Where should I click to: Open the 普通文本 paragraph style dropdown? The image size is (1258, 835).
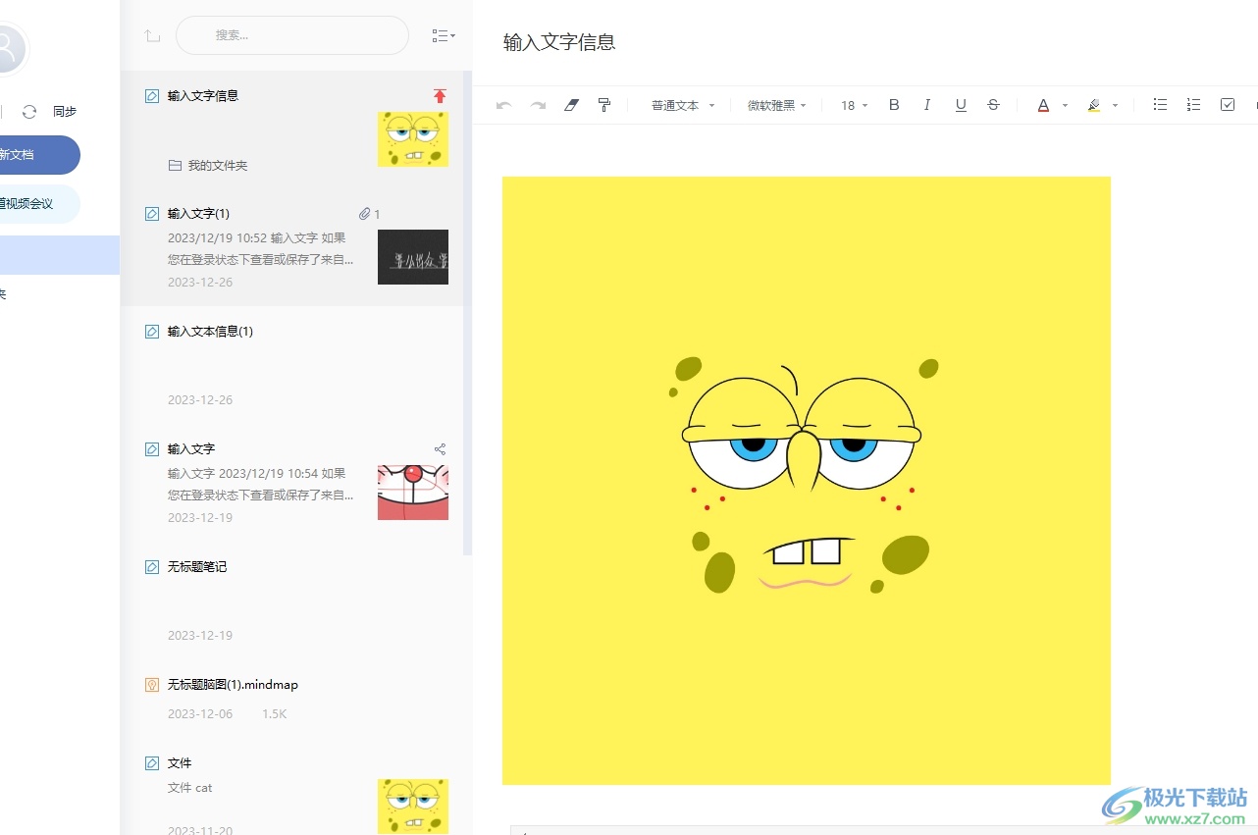(x=683, y=106)
